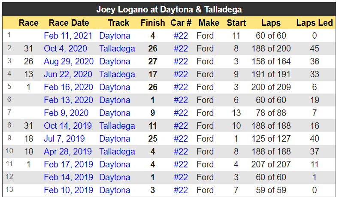Click the Feb 13, 2020 date link
The image size is (339, 197).
68,100
